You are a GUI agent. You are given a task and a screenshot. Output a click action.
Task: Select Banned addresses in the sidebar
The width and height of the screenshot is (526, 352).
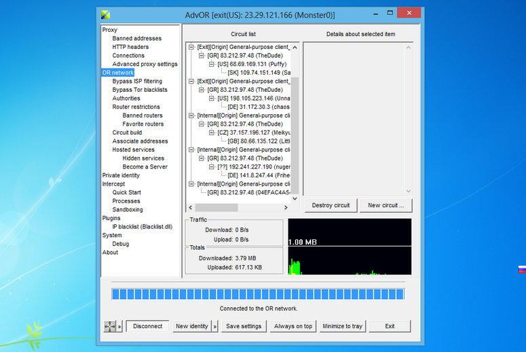coord(137,38)
